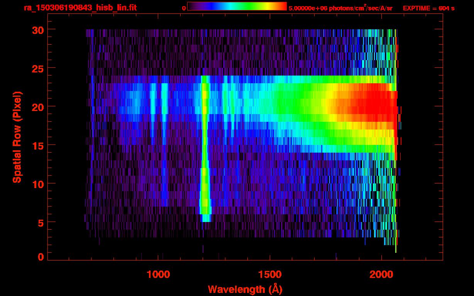Click the bright green emission line near 1216 Å

coord(205,148)
